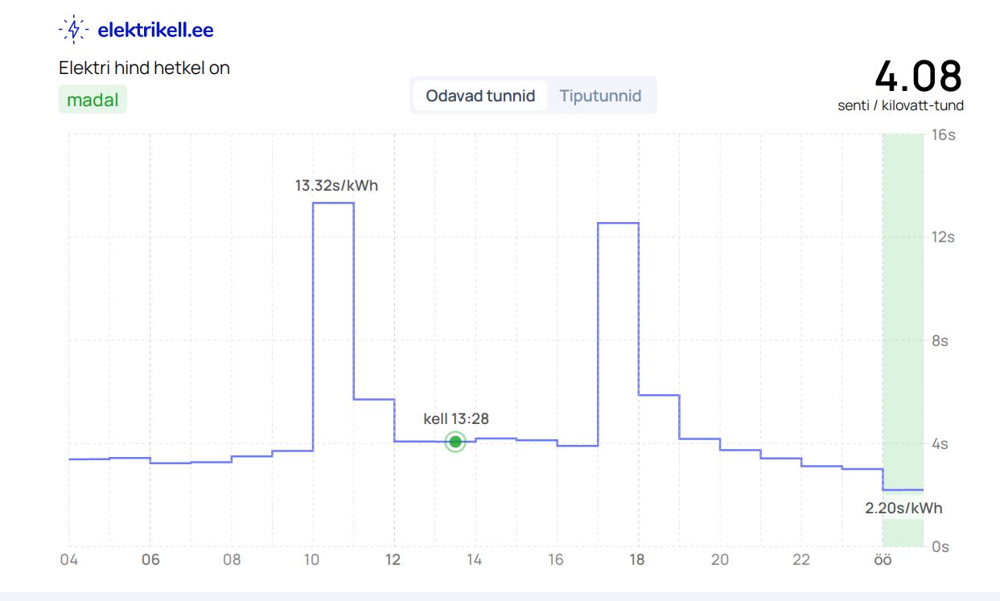The height and width of the screenshot is (601, 1000).
Task: Click the 16s label on price axis
Action: point(942,135)
